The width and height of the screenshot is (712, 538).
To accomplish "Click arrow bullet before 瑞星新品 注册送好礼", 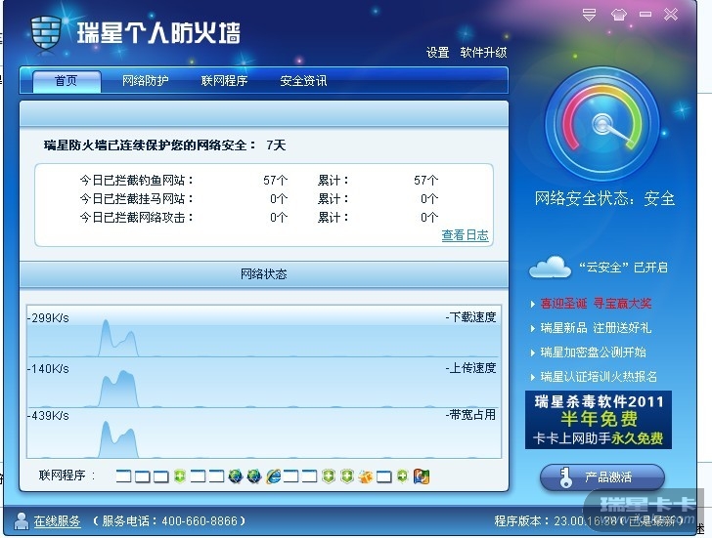I will point(533,328).
